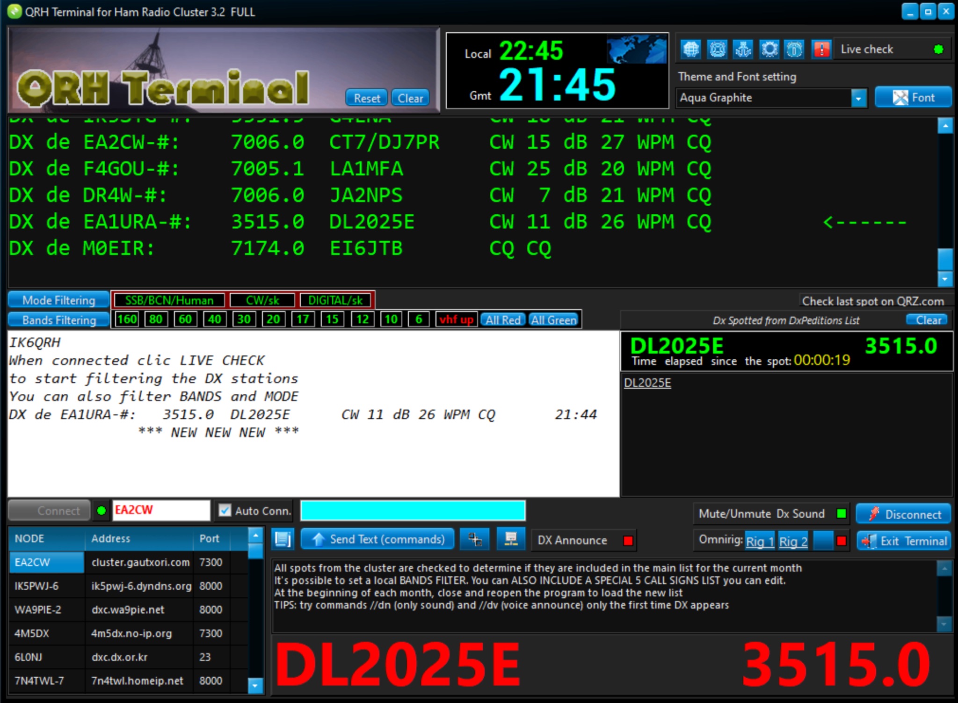Click the anchor icon in the top toolbar

(743, 49)
